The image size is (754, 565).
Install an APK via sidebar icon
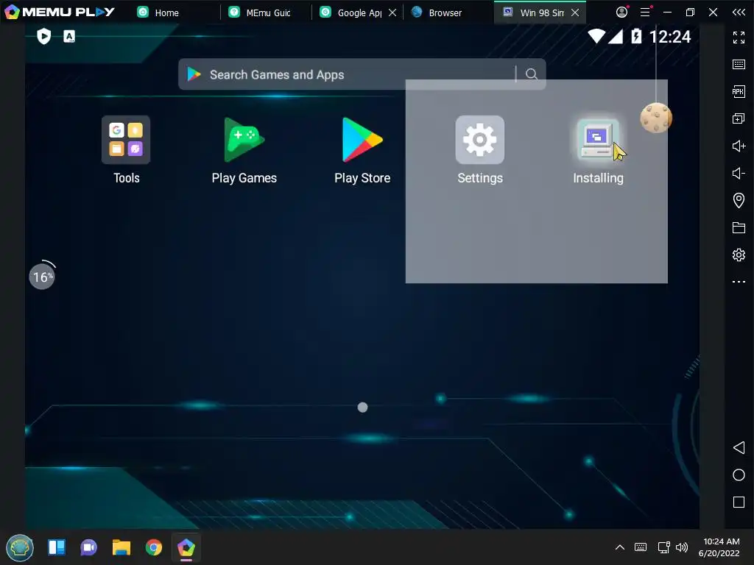pos(739,91)
